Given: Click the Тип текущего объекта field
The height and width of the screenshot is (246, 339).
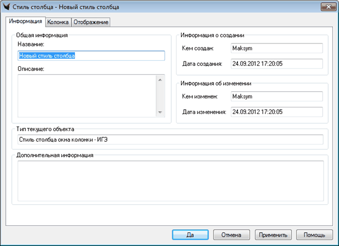Looking at the screenshot, I should tap(170, 140).
